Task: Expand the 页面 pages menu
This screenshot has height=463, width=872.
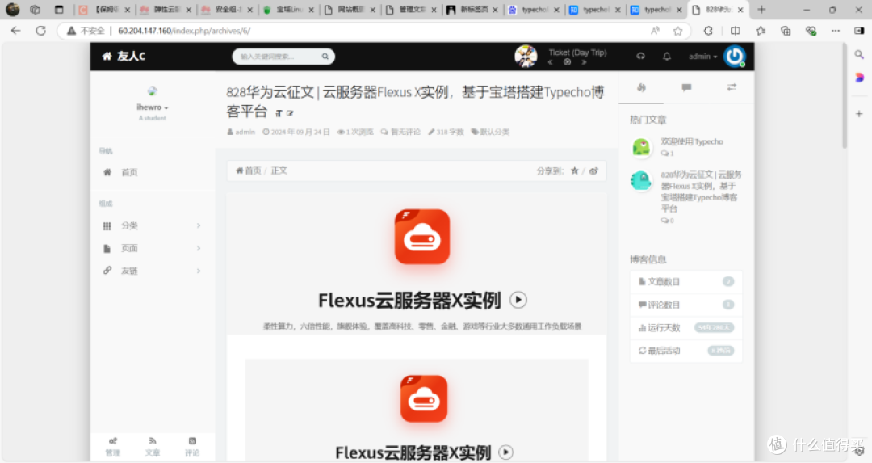Action: click(153, 248)
